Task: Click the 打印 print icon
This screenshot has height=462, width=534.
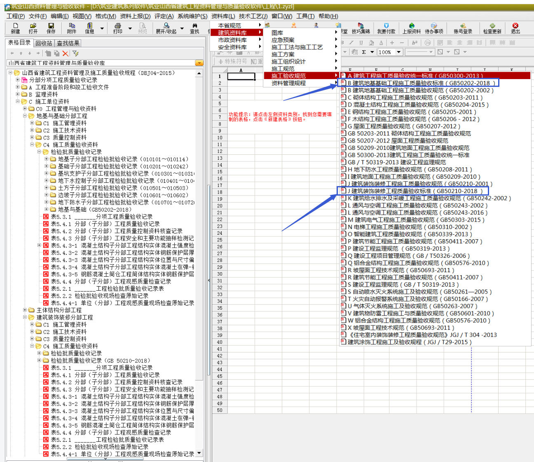Action: tap(118, 28)
